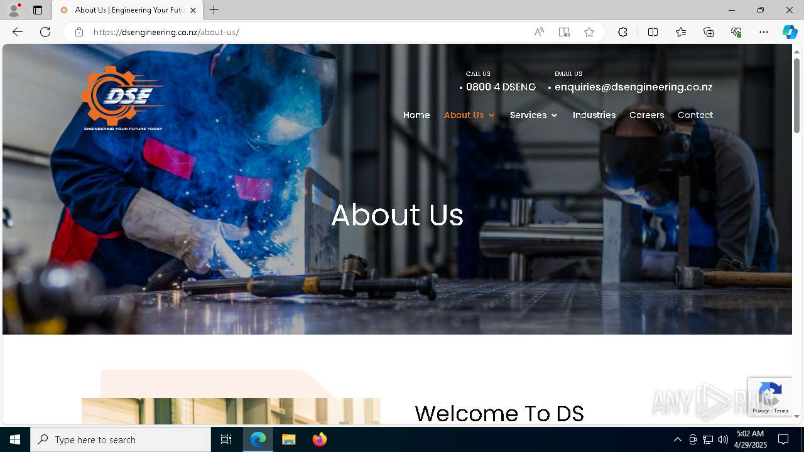Open Tab actions menu
The image size is (804, 452).
[x=38, y=10]
